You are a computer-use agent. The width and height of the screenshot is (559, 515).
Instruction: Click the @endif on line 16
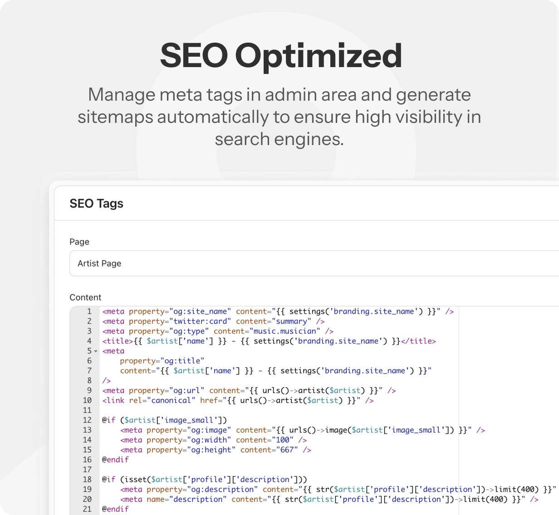coord(115,460)
